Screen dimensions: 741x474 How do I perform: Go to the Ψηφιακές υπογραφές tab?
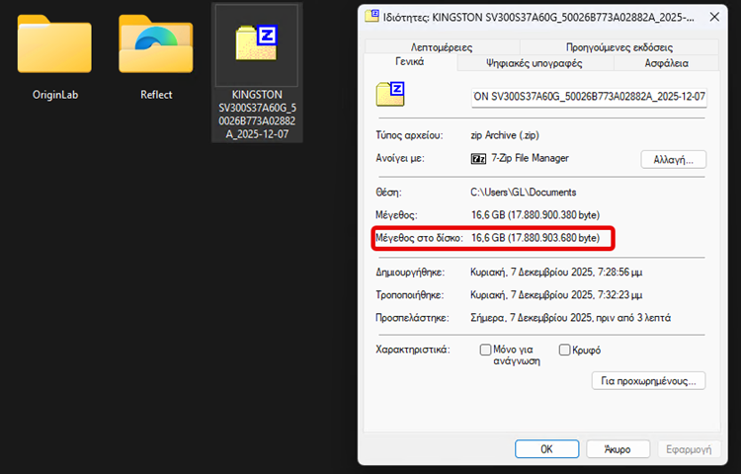[535, 63]
